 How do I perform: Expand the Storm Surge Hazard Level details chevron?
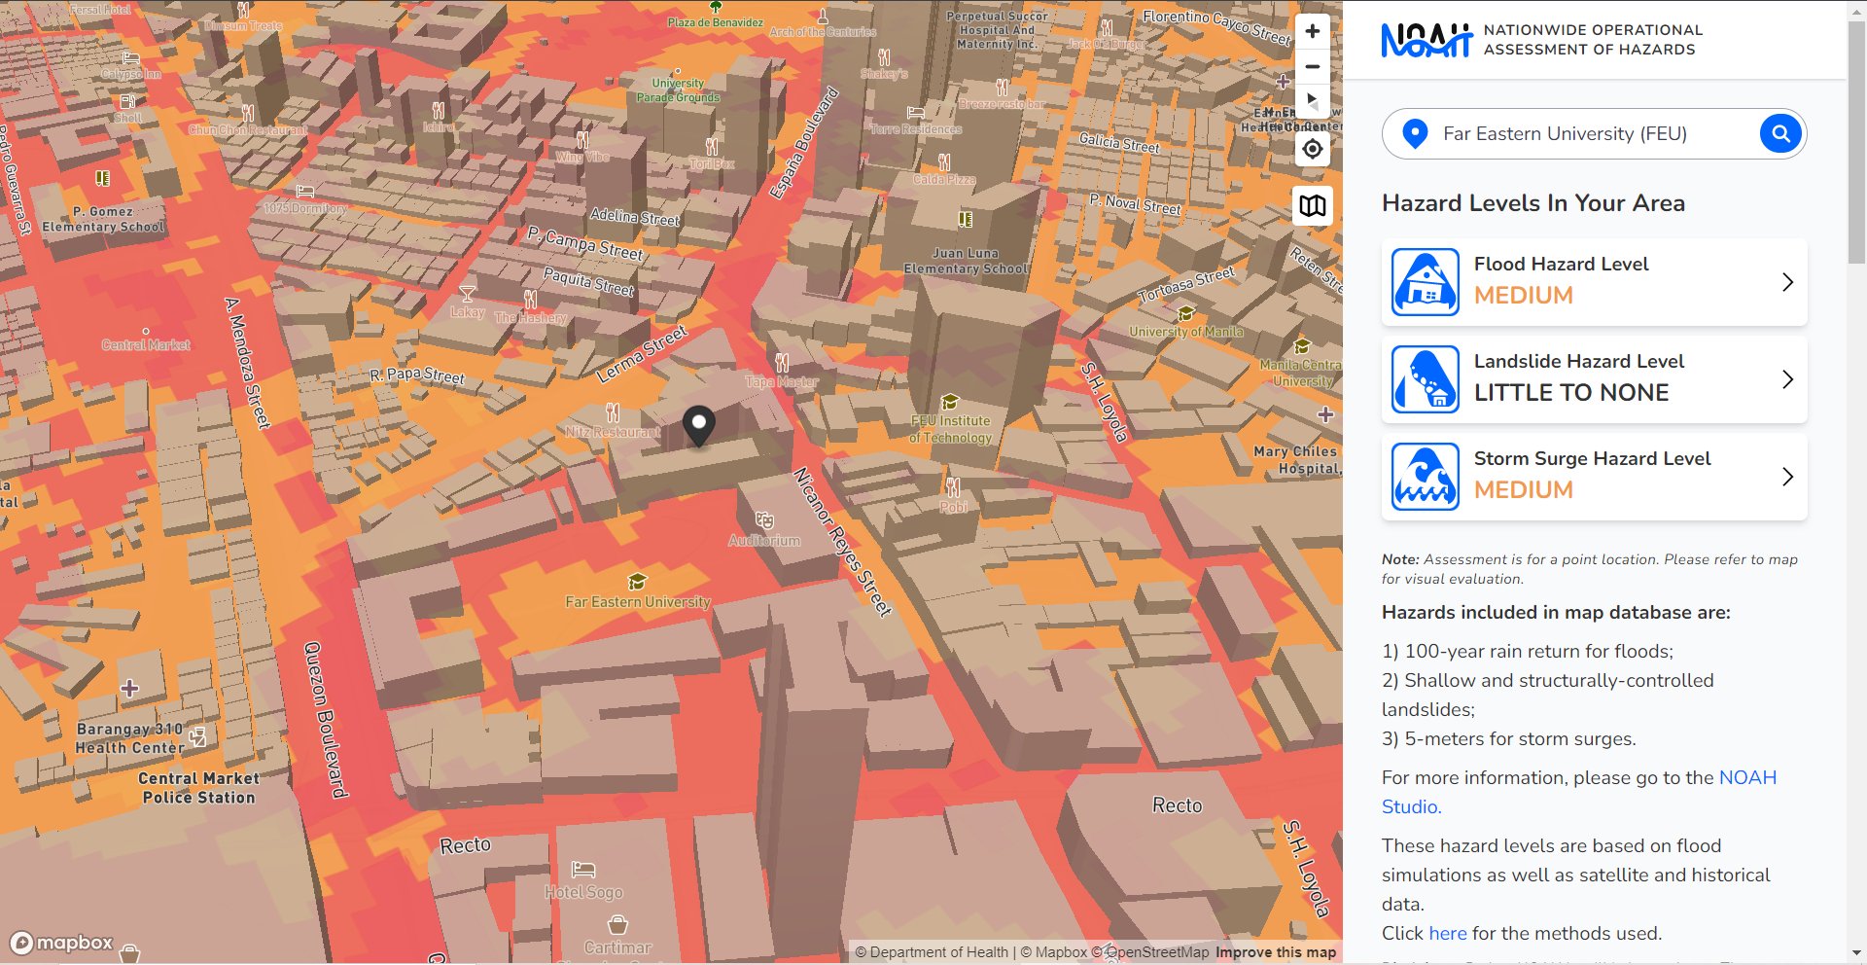pyautogui.click(x=1788, y=477)
